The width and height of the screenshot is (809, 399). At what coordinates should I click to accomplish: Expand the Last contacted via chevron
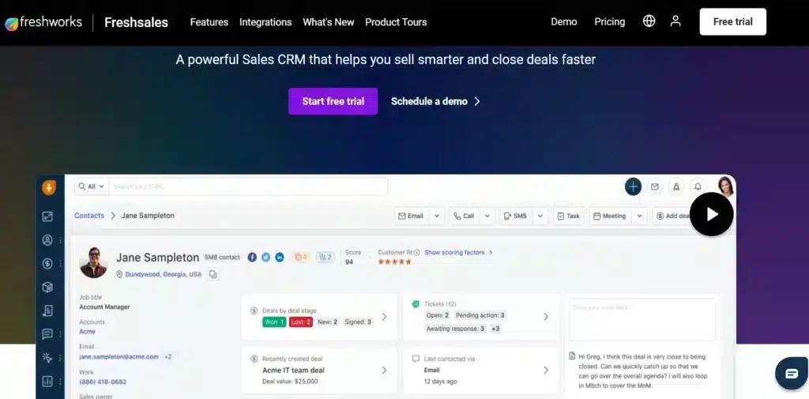tap(546, 370)
